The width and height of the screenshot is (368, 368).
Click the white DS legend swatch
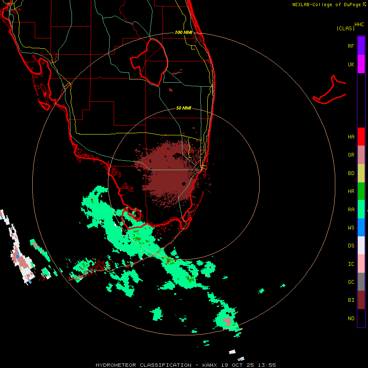(361, 245)
